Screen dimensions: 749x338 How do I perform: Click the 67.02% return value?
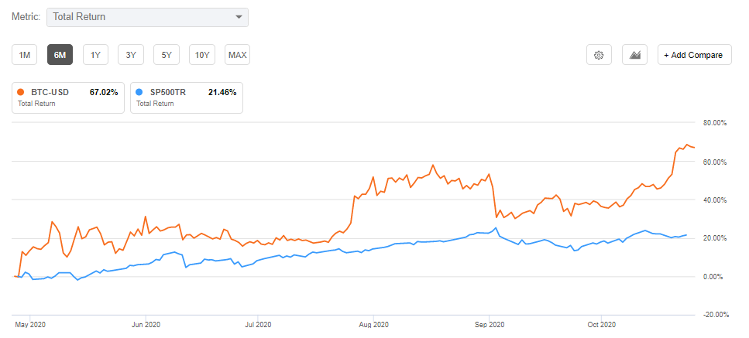coord(104,92)
